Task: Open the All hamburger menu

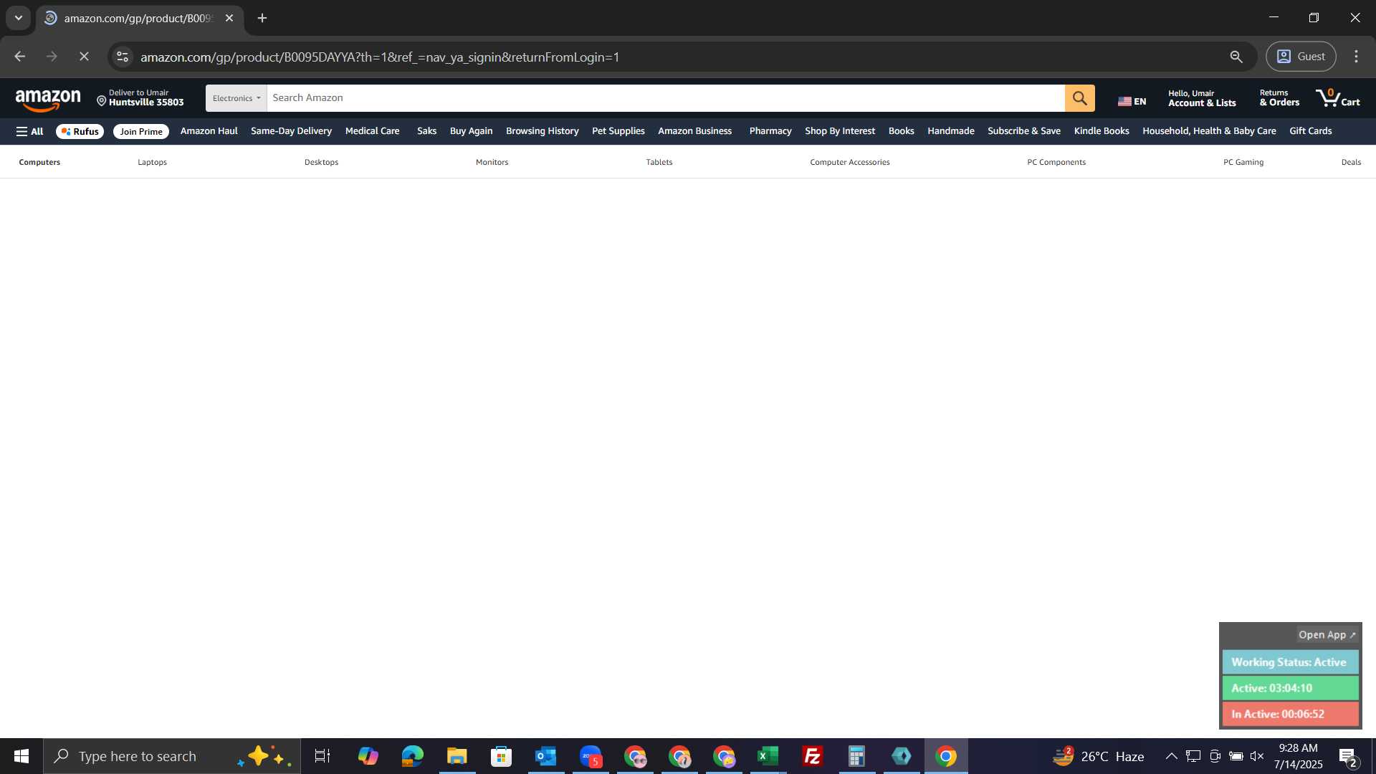Action: pyautogui.click(x=29, y=131)
